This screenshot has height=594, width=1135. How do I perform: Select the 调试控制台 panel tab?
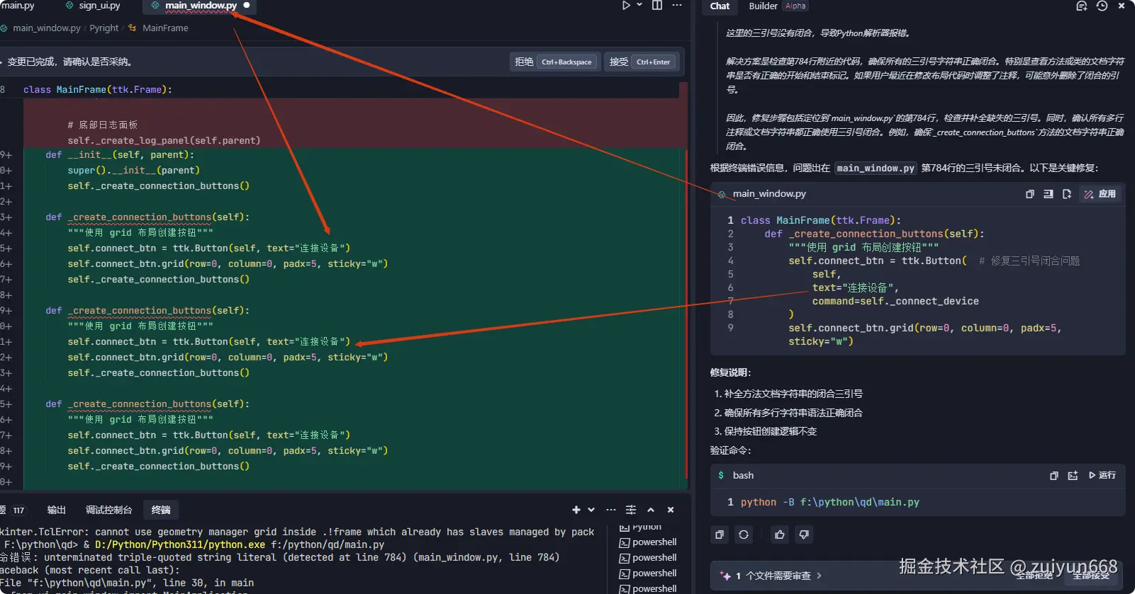108,510
